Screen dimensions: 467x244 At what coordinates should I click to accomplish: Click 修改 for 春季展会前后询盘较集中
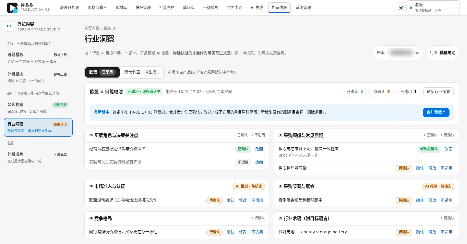point(432,201)
